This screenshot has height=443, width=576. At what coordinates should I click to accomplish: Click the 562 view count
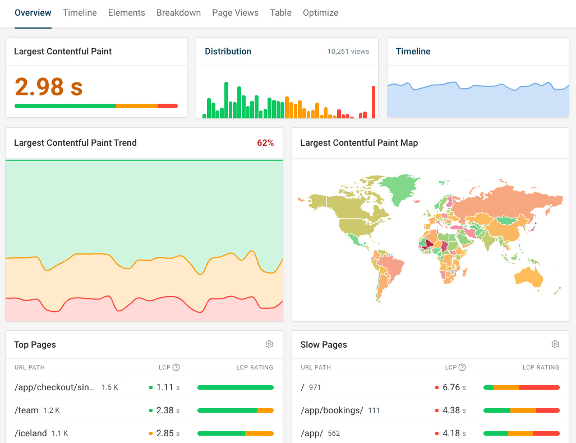coord(334,433)
